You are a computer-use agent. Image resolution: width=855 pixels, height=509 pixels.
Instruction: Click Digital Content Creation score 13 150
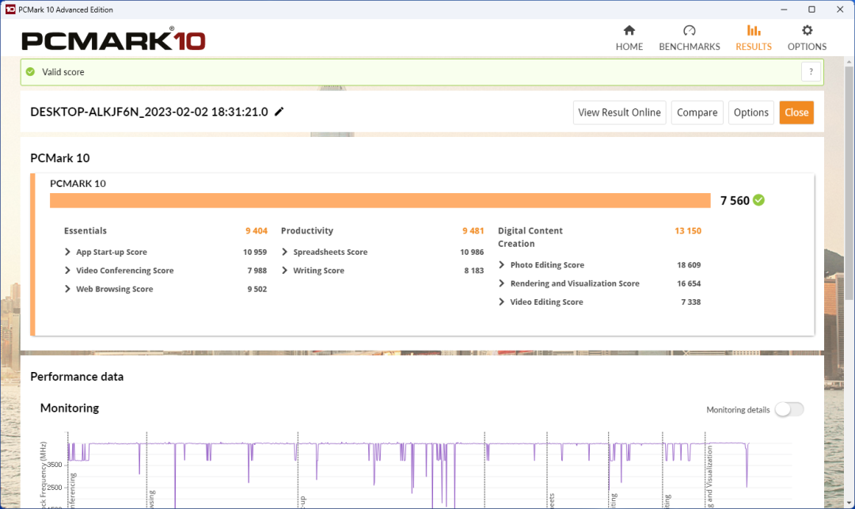(x=688, y=230)
